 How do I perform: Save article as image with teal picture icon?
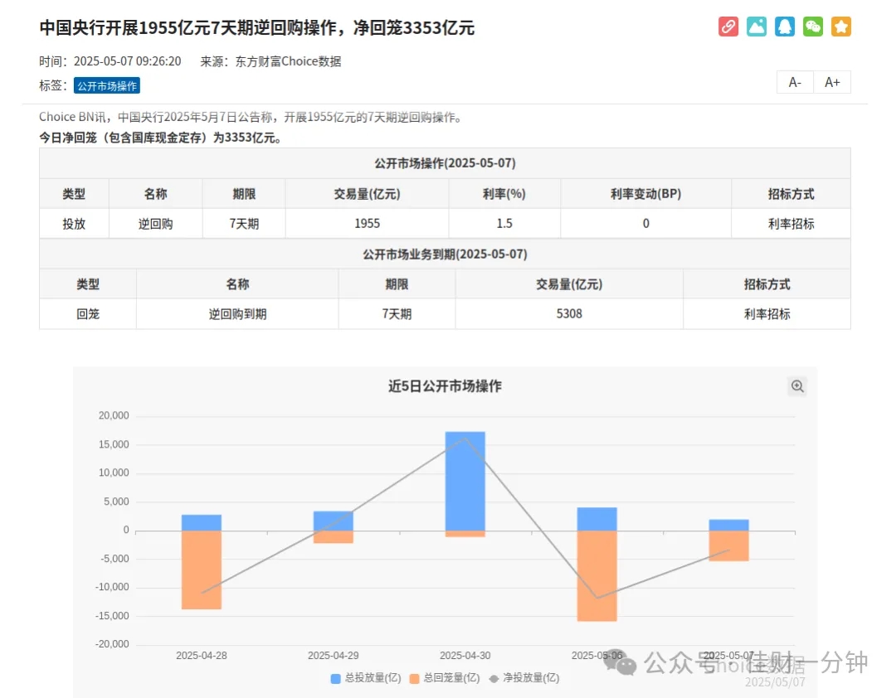(x=756, y=27)
